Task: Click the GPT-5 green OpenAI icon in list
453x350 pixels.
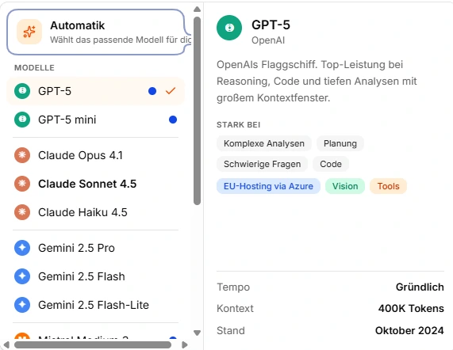Action: tap(22, 91)
